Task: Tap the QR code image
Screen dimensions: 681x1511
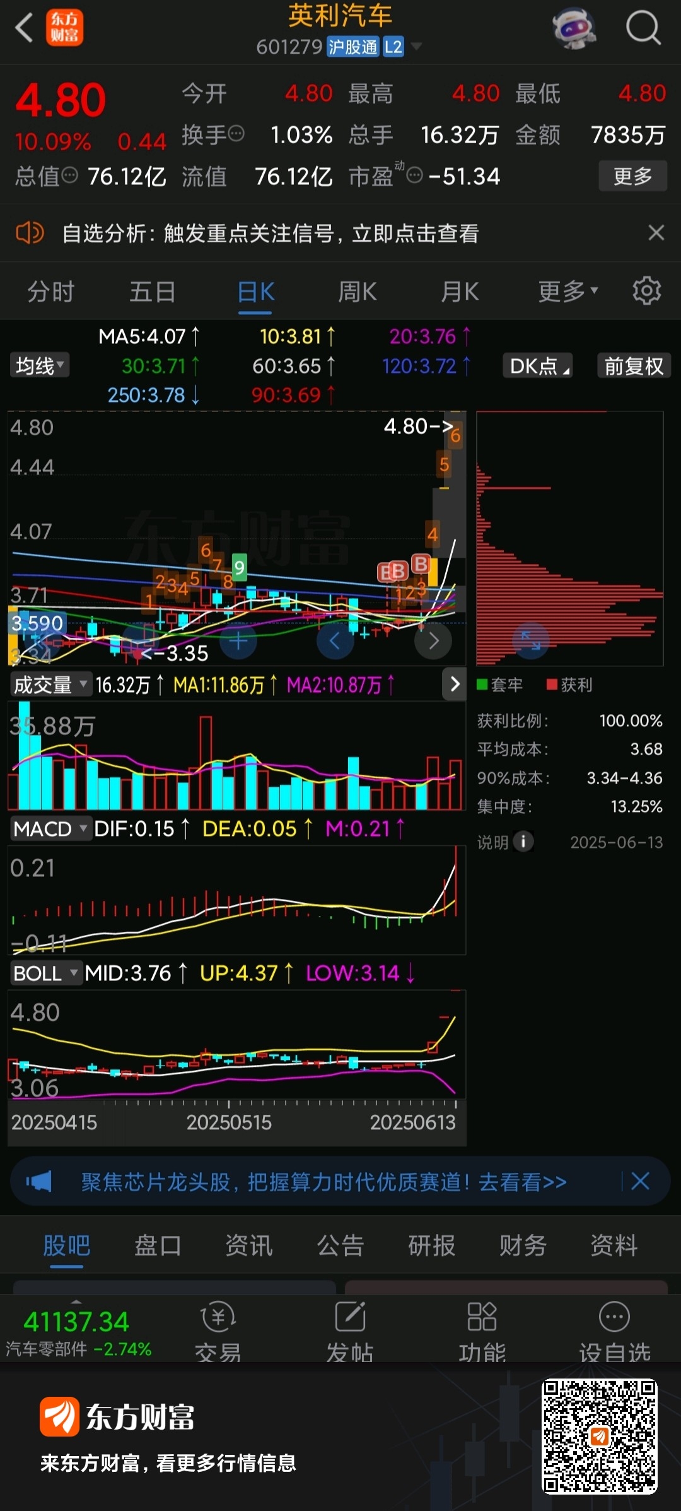Action: (x=599, y=1437)
